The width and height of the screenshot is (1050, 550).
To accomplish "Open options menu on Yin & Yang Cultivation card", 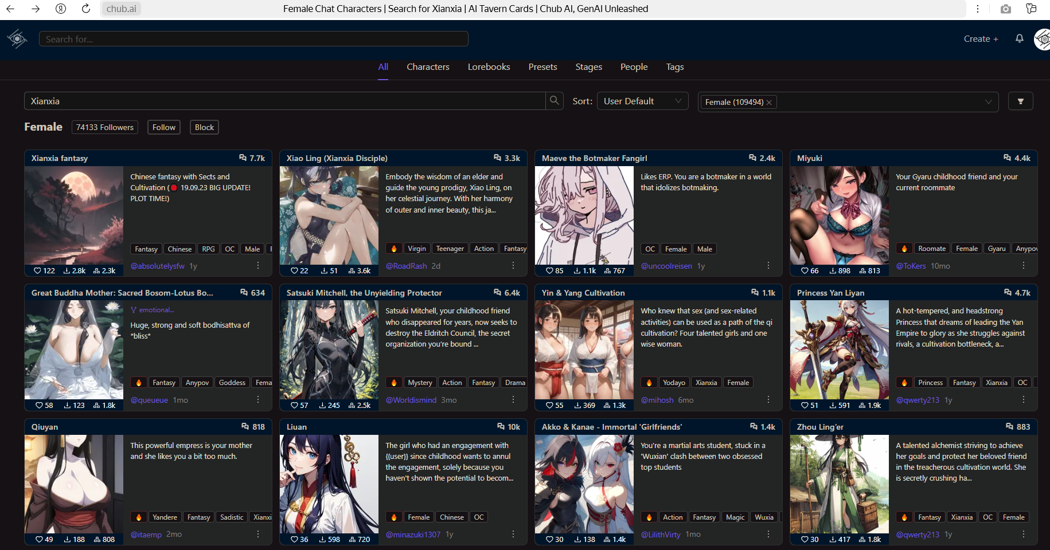I will (x=768, y=400).
